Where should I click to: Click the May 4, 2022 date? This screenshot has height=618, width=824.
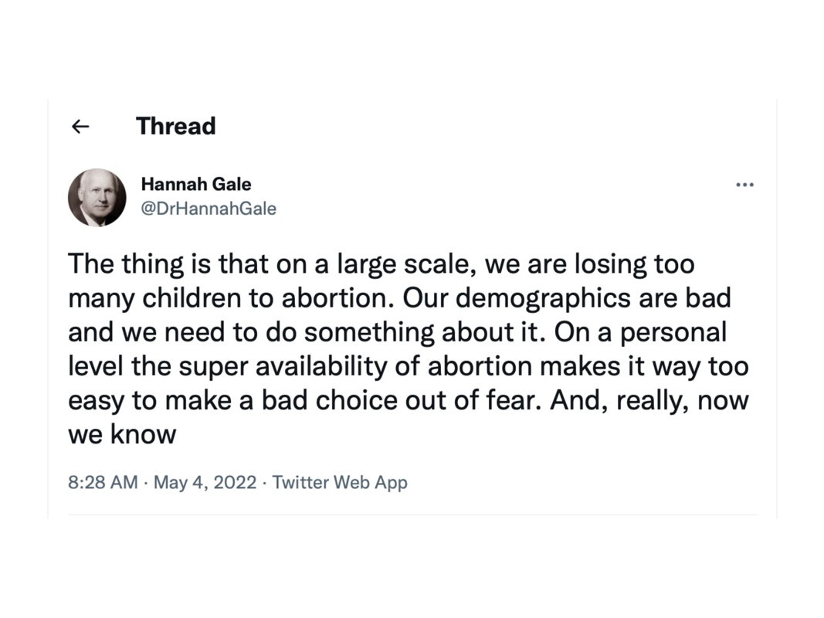(205, 483)
